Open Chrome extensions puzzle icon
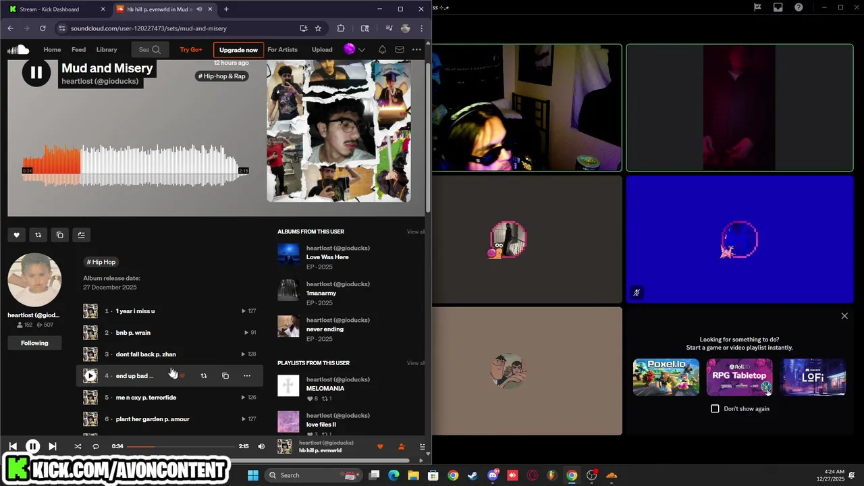This screenshot has height=486, width=864. tap(341, 28)
